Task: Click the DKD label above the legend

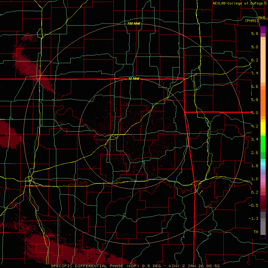Action: tap(262, 18)
